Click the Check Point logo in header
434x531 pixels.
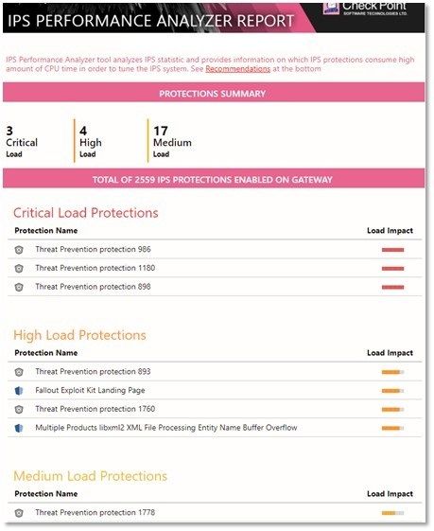tap(365, 9)
